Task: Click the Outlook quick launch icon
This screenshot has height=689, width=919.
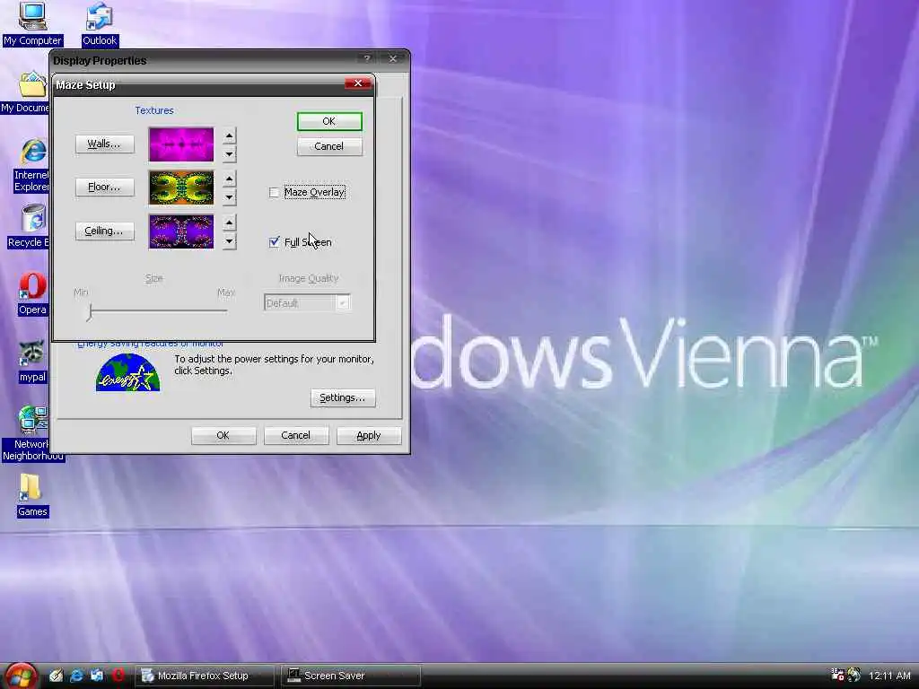Action: [97, 676]
